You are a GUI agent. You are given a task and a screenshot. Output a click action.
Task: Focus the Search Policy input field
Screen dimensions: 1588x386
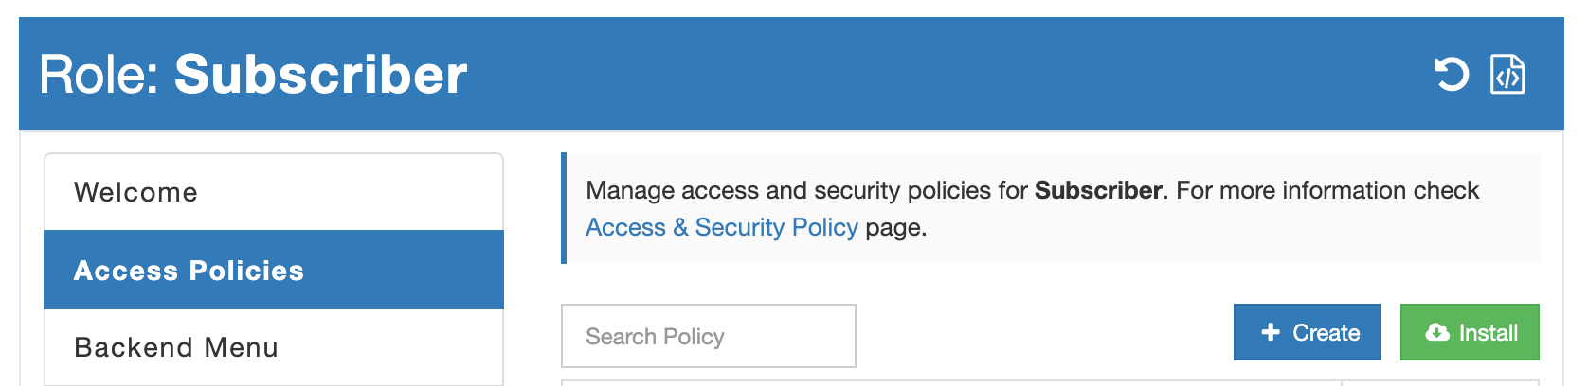point(709,336)
